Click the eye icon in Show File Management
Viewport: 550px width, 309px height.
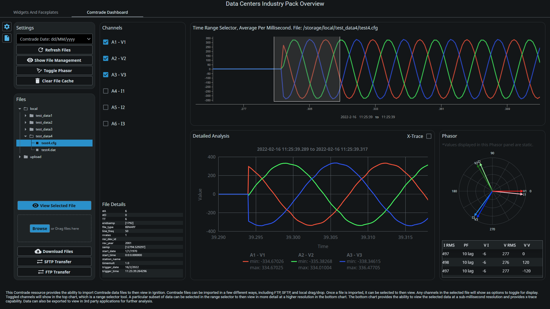click(x=30, y=60)
